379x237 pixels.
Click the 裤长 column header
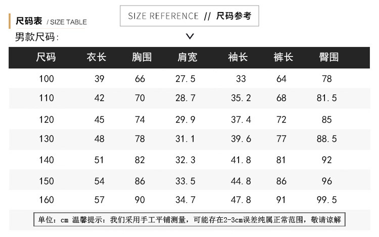283,57
